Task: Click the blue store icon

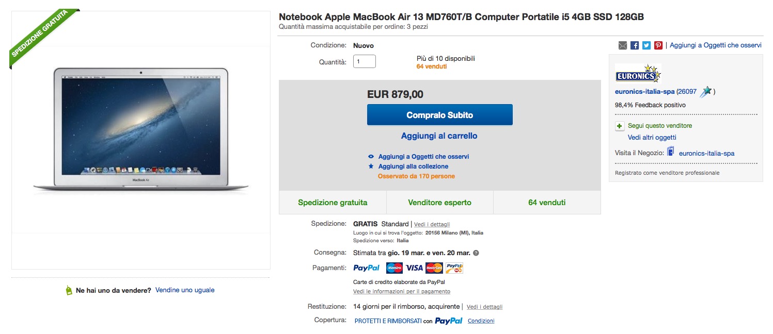Action: click(x=671, y=152)
